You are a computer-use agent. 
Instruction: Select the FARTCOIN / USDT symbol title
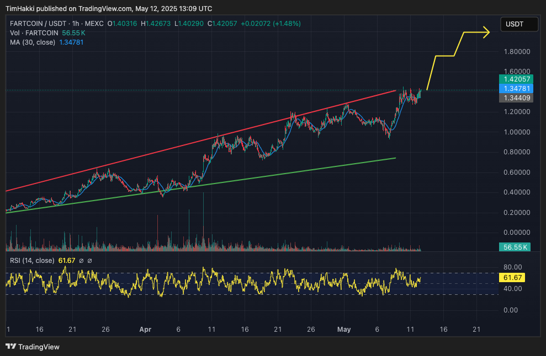38,24
